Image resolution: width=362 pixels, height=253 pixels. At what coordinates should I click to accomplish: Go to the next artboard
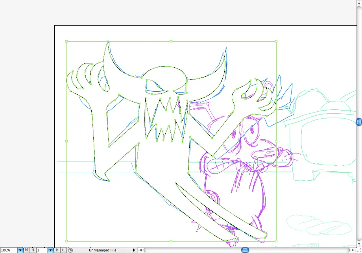(x=57, y=250)
